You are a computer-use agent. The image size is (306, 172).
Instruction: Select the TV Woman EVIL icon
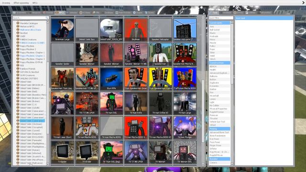click(x=185, y=152)
